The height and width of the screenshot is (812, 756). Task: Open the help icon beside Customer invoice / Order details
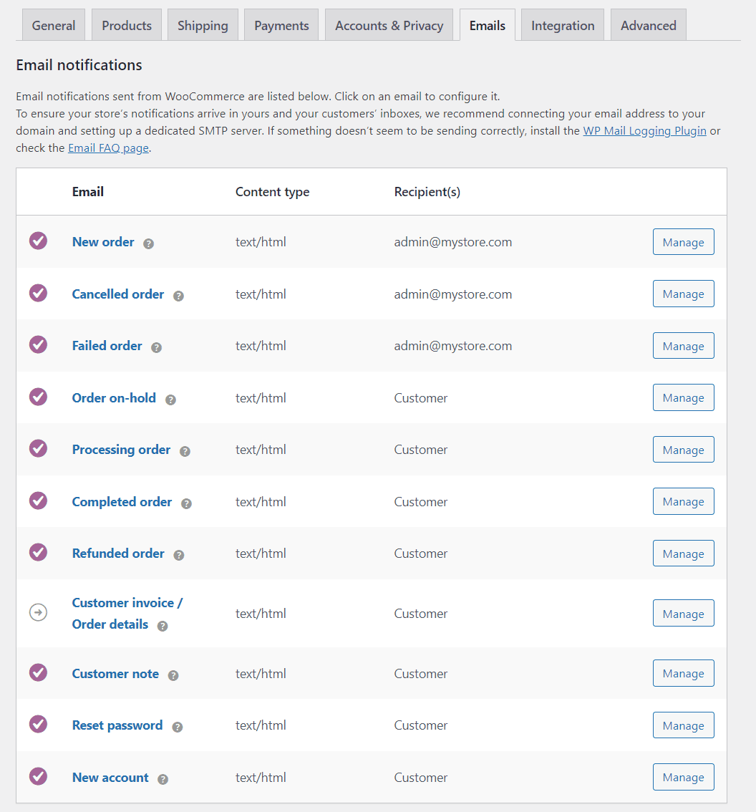(162, 626)
